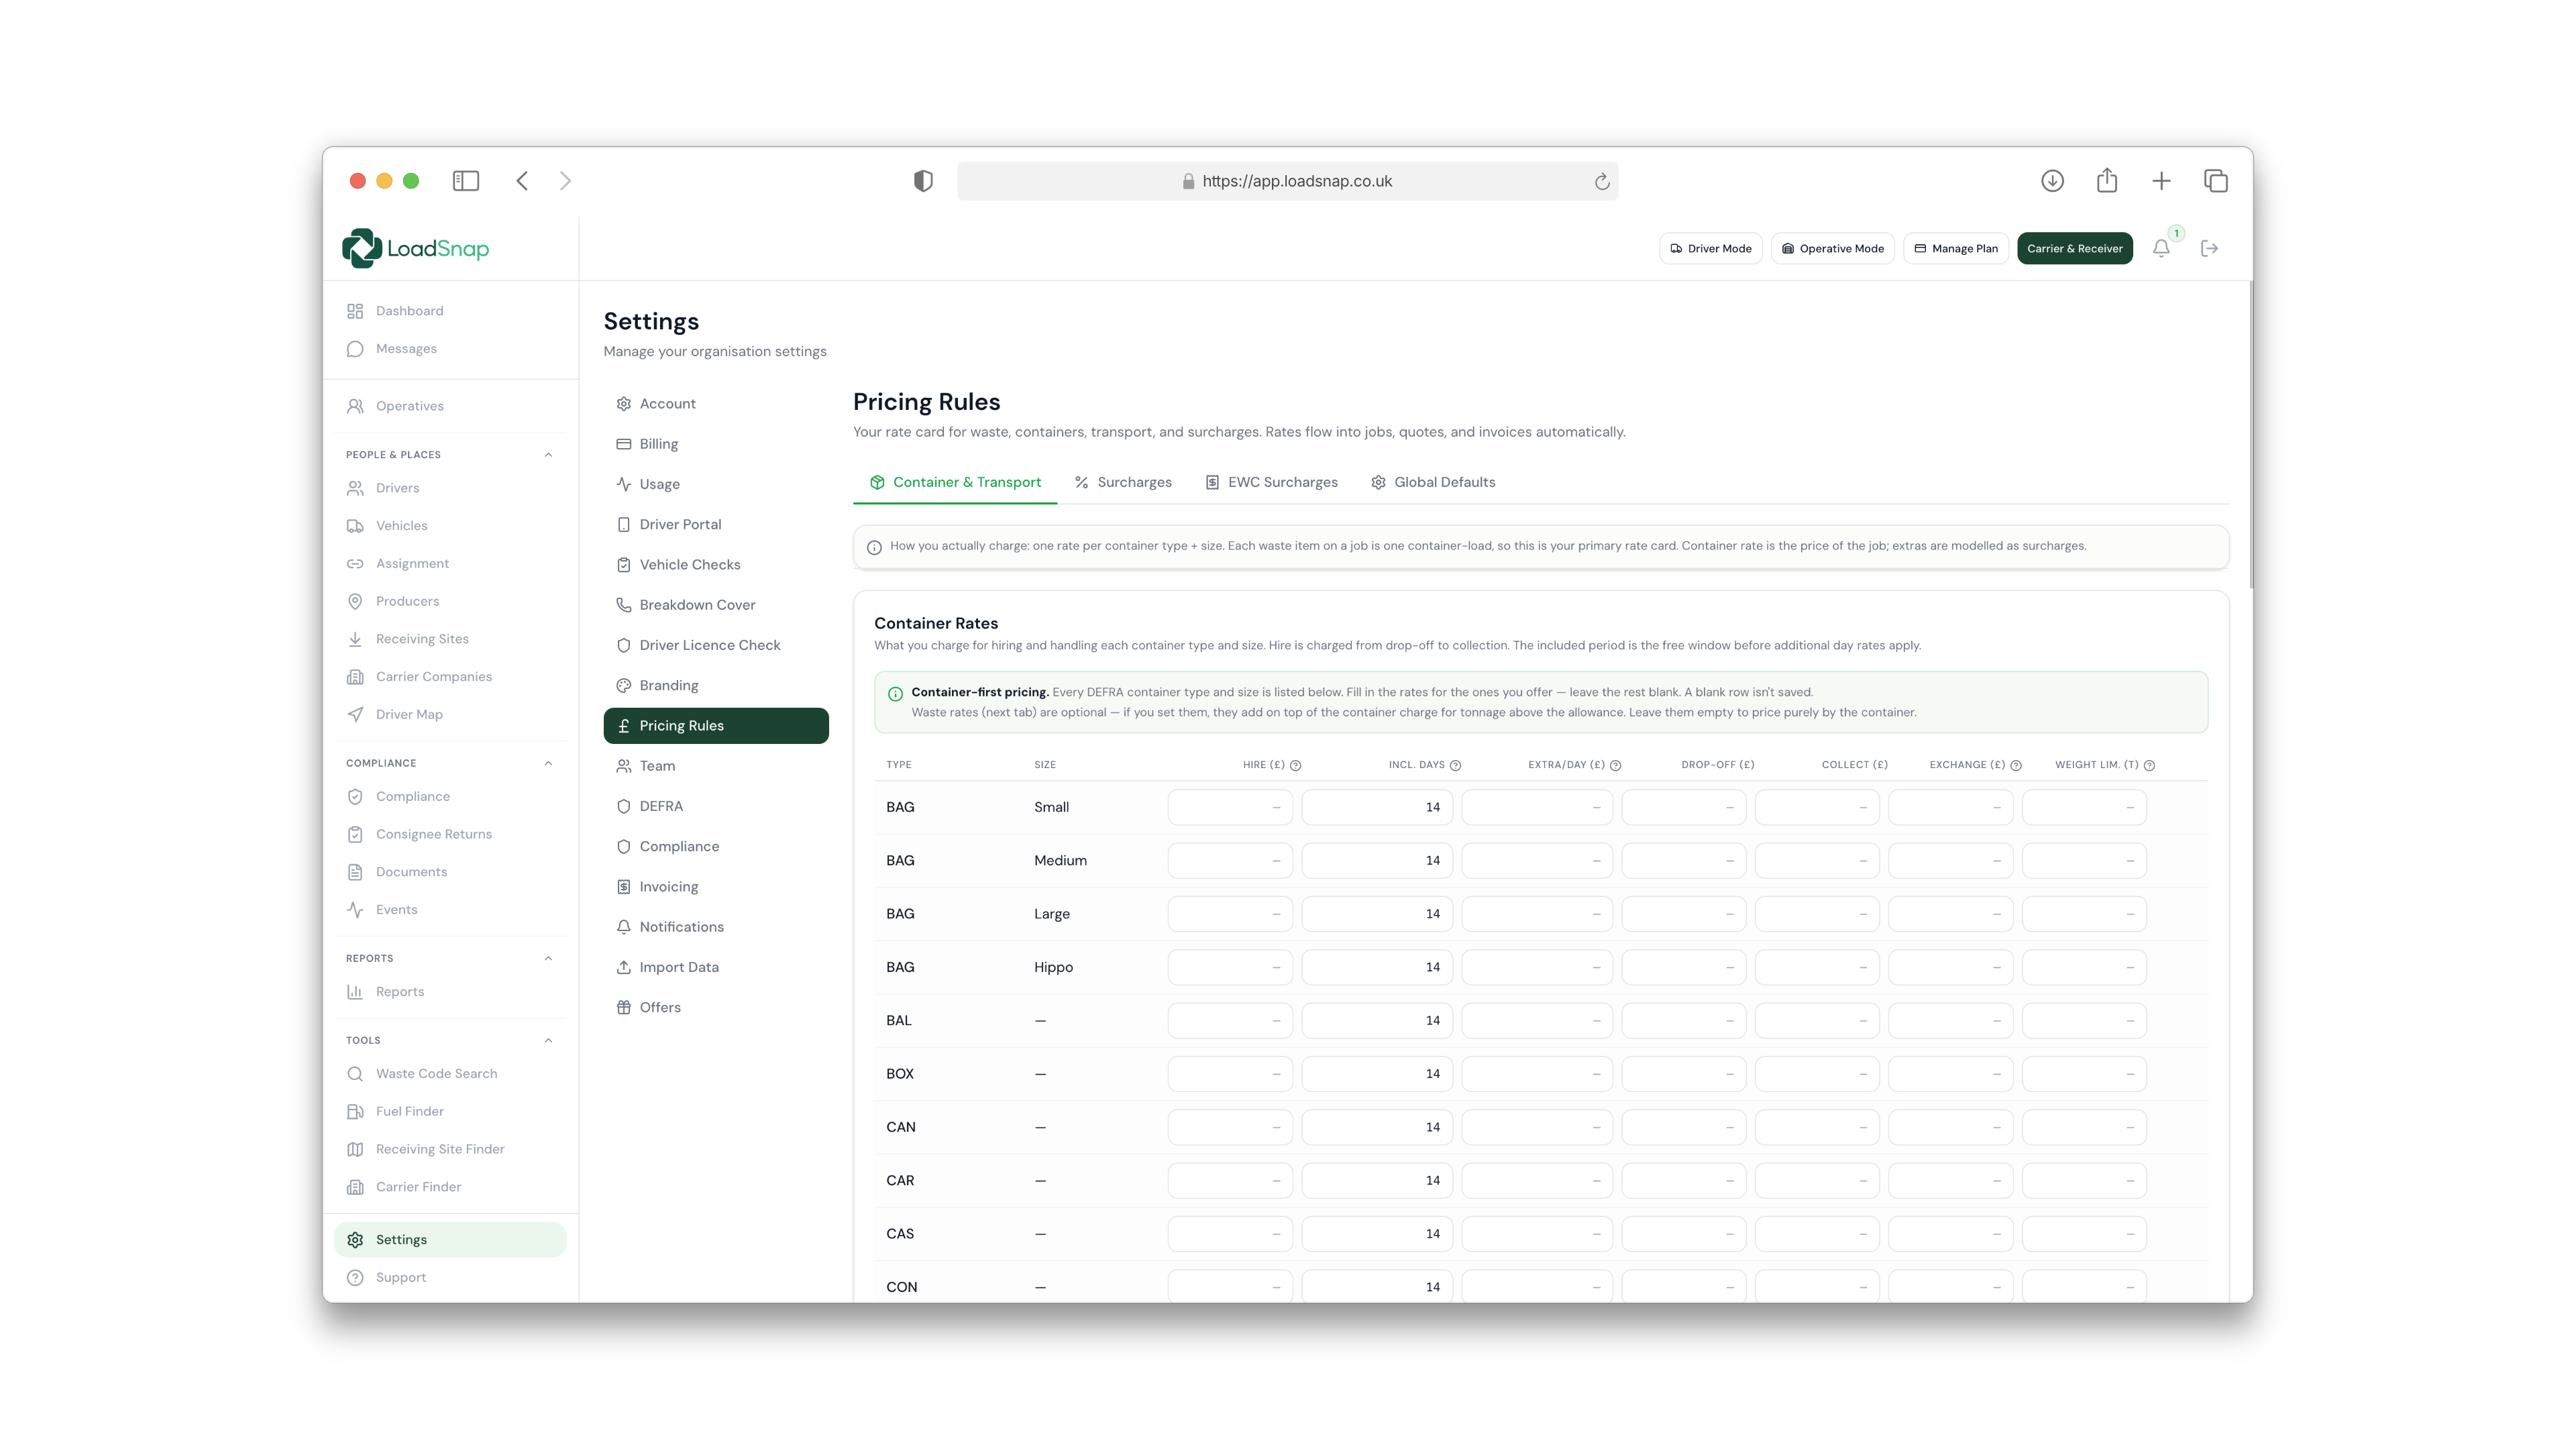The height and width of the screenshot is (1449, 2576).
Task: Click the Carrier & Receiver button
Action: 2075,248
